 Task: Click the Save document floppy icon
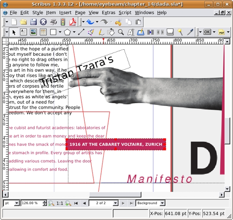click(x=33, y=22)
